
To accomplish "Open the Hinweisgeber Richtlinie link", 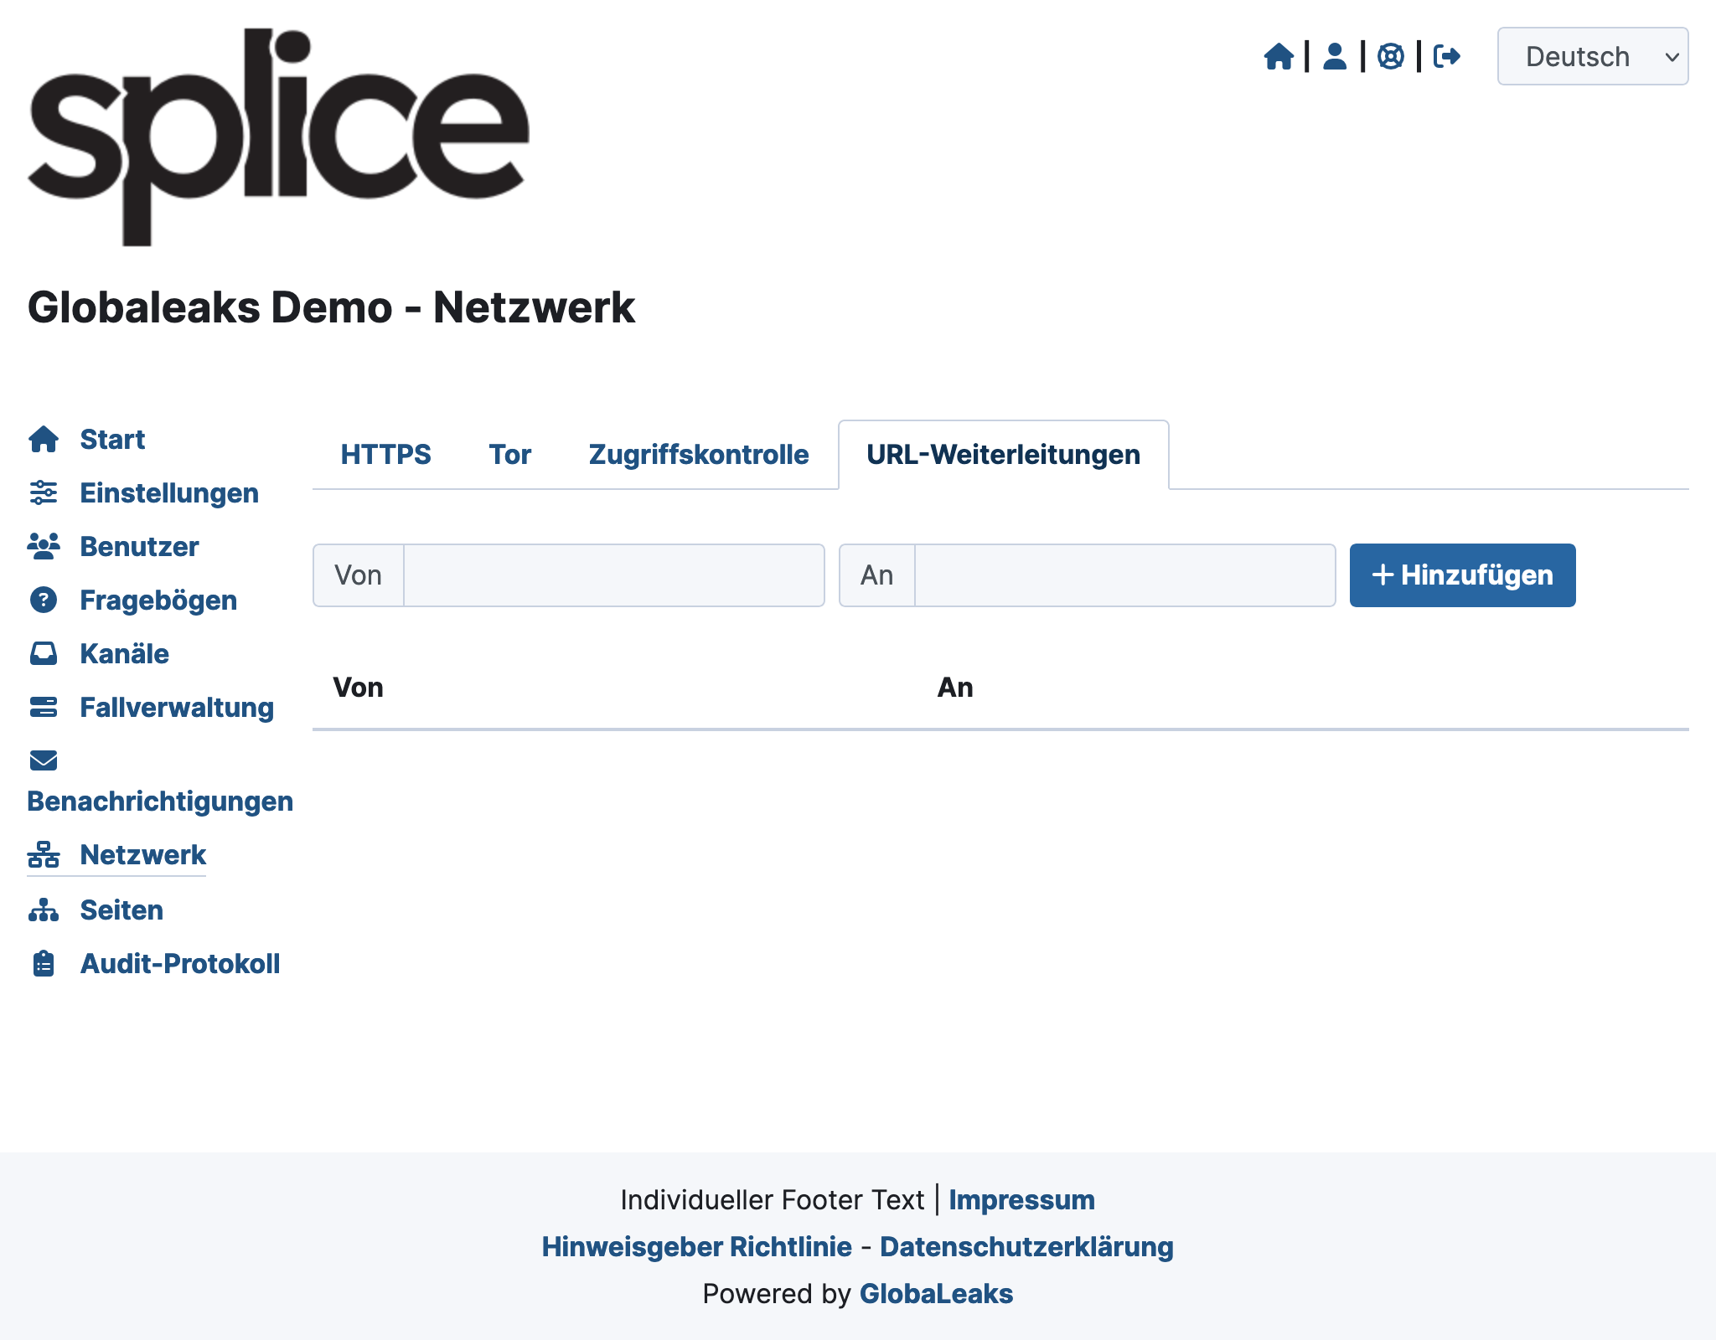I will (x=696, y=1246).
